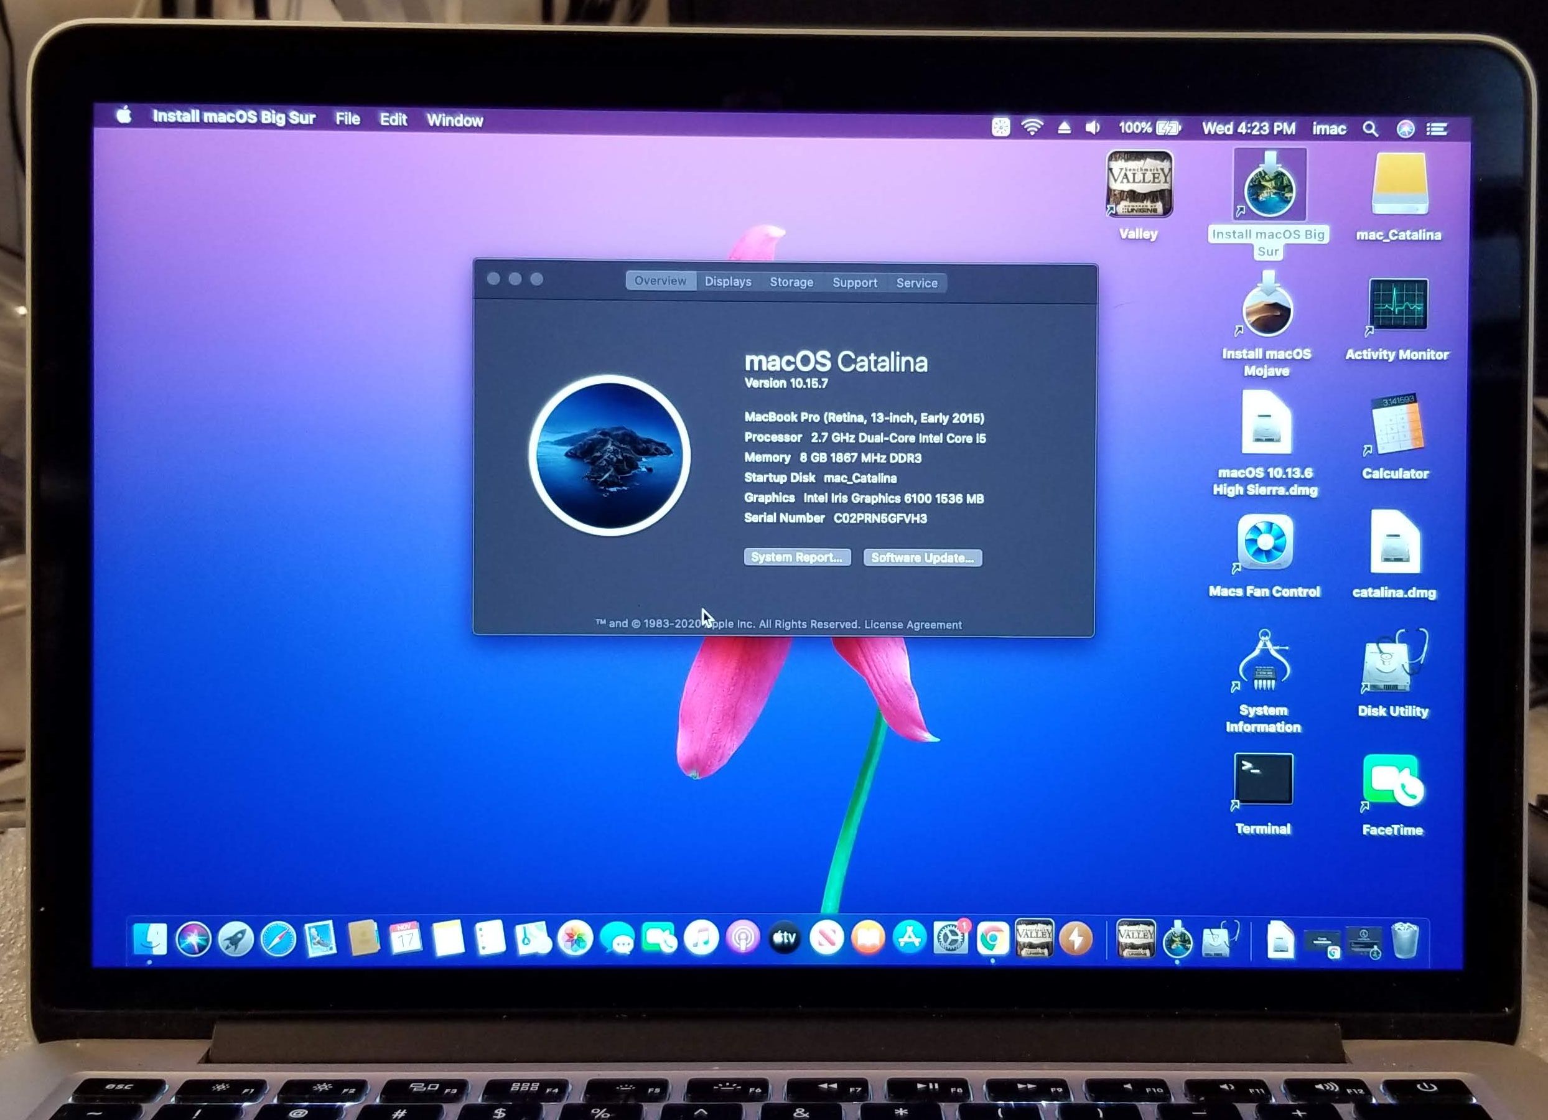Open the License Agreement link
This screenshot has height=1120, width=1548.
[913, 625]
